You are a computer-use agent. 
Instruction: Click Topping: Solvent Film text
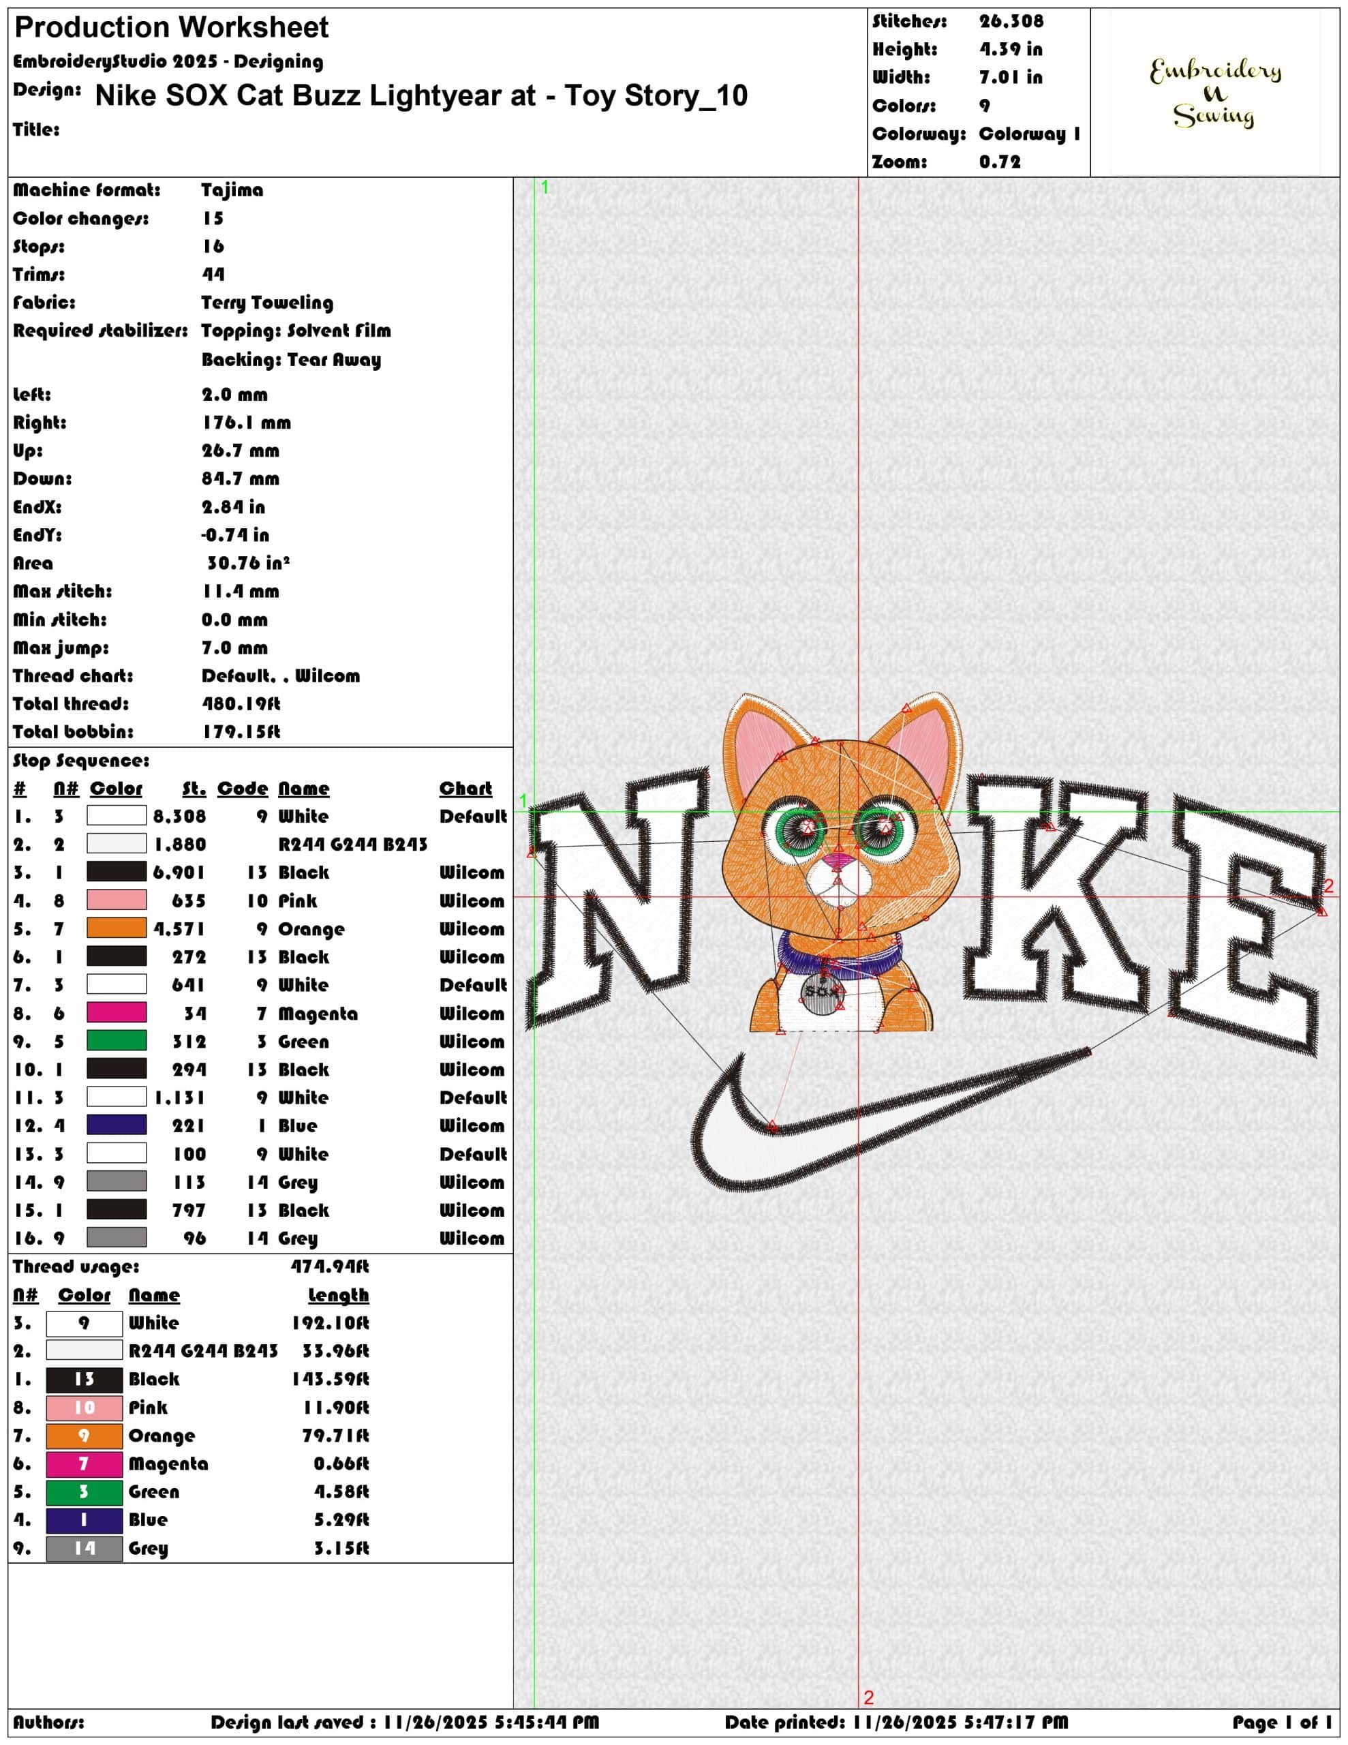pyautogui.click(x=296, y=331)
